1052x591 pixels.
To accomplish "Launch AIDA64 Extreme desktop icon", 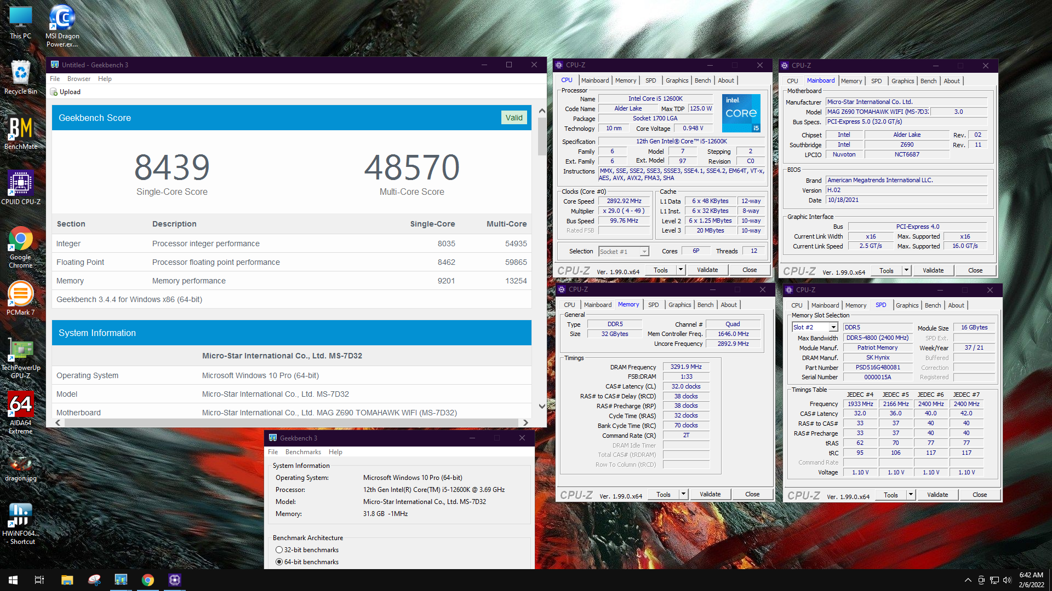I will [x=20, y=413].
